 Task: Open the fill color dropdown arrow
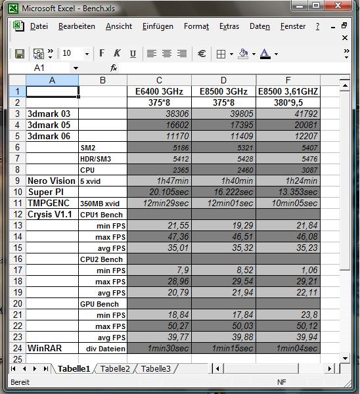tap(254, 54)
